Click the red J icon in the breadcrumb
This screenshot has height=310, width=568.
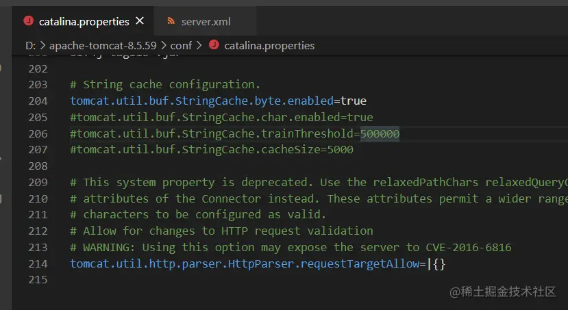214,45
